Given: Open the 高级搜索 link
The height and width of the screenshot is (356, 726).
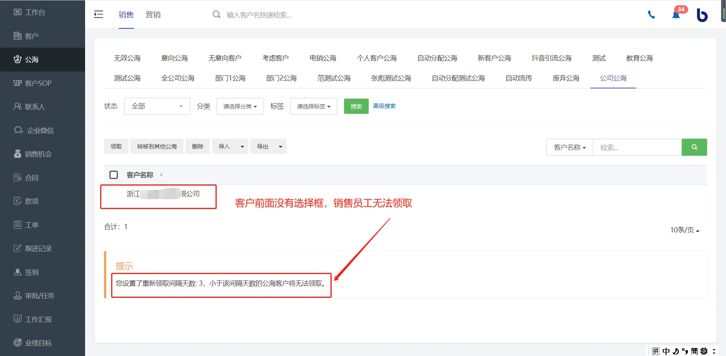Looking at the screenshot, I should click(385, 106).
